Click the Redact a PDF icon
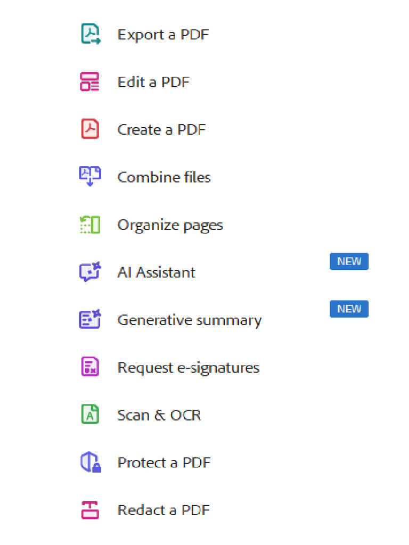This screenshot has width=409, height=545. [90, 510]
